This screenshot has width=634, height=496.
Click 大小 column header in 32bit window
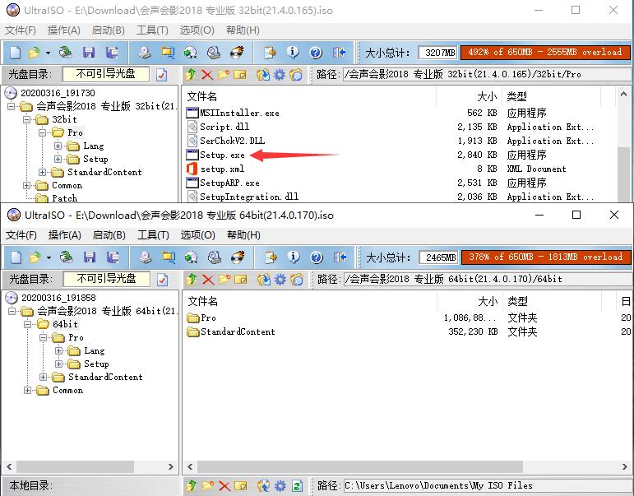click(x=469, y=96)
